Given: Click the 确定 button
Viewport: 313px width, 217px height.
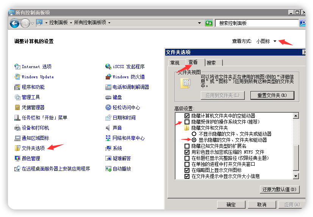Looking at the screenshot, I should tap(231, 205).
